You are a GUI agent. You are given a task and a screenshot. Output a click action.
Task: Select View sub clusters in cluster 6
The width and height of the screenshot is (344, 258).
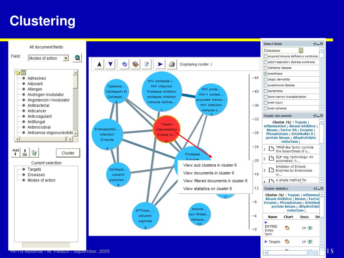210,165
